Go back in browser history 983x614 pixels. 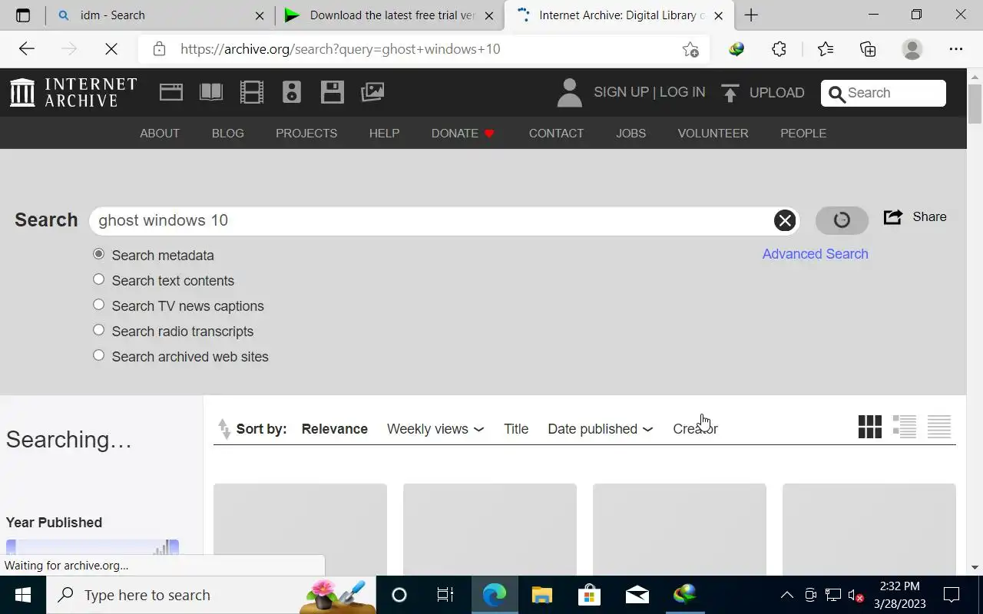[x=27, y=49]
